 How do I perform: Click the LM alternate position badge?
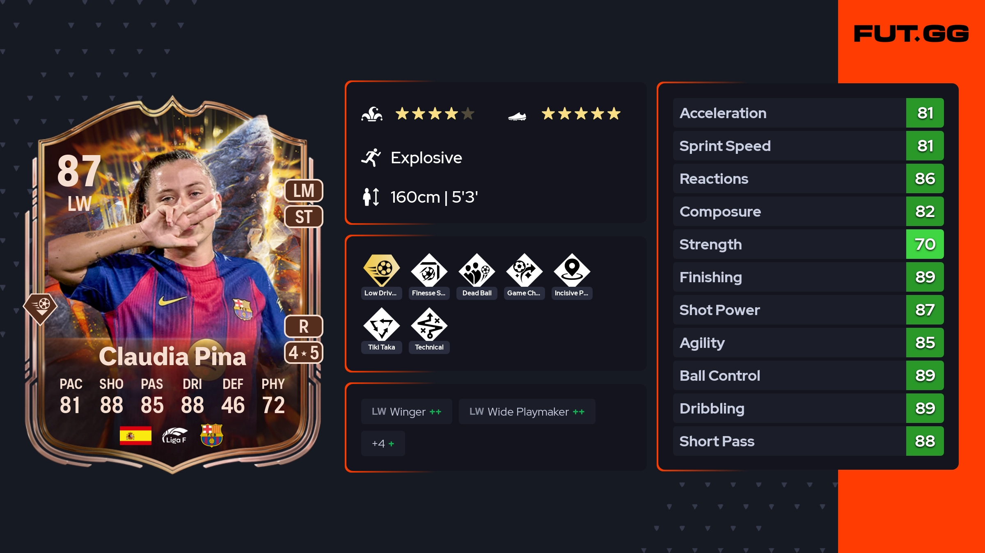(304, 191)
